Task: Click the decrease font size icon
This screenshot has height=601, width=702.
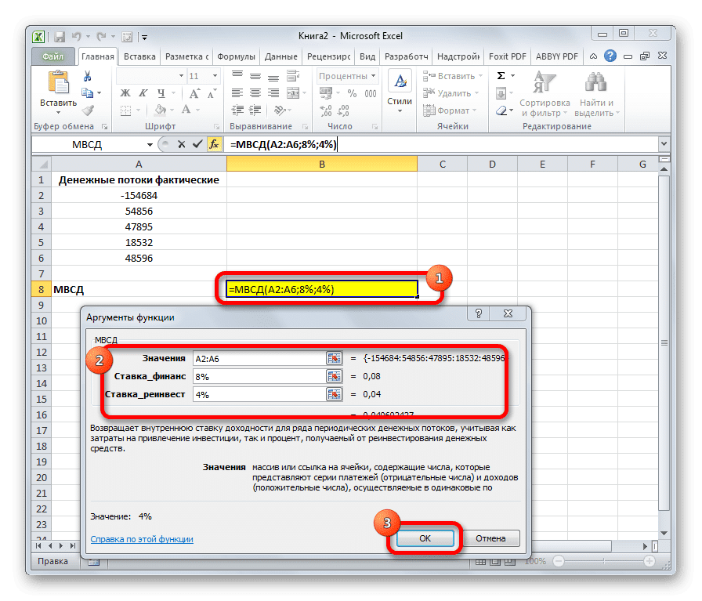Action: tap(212, 93)
